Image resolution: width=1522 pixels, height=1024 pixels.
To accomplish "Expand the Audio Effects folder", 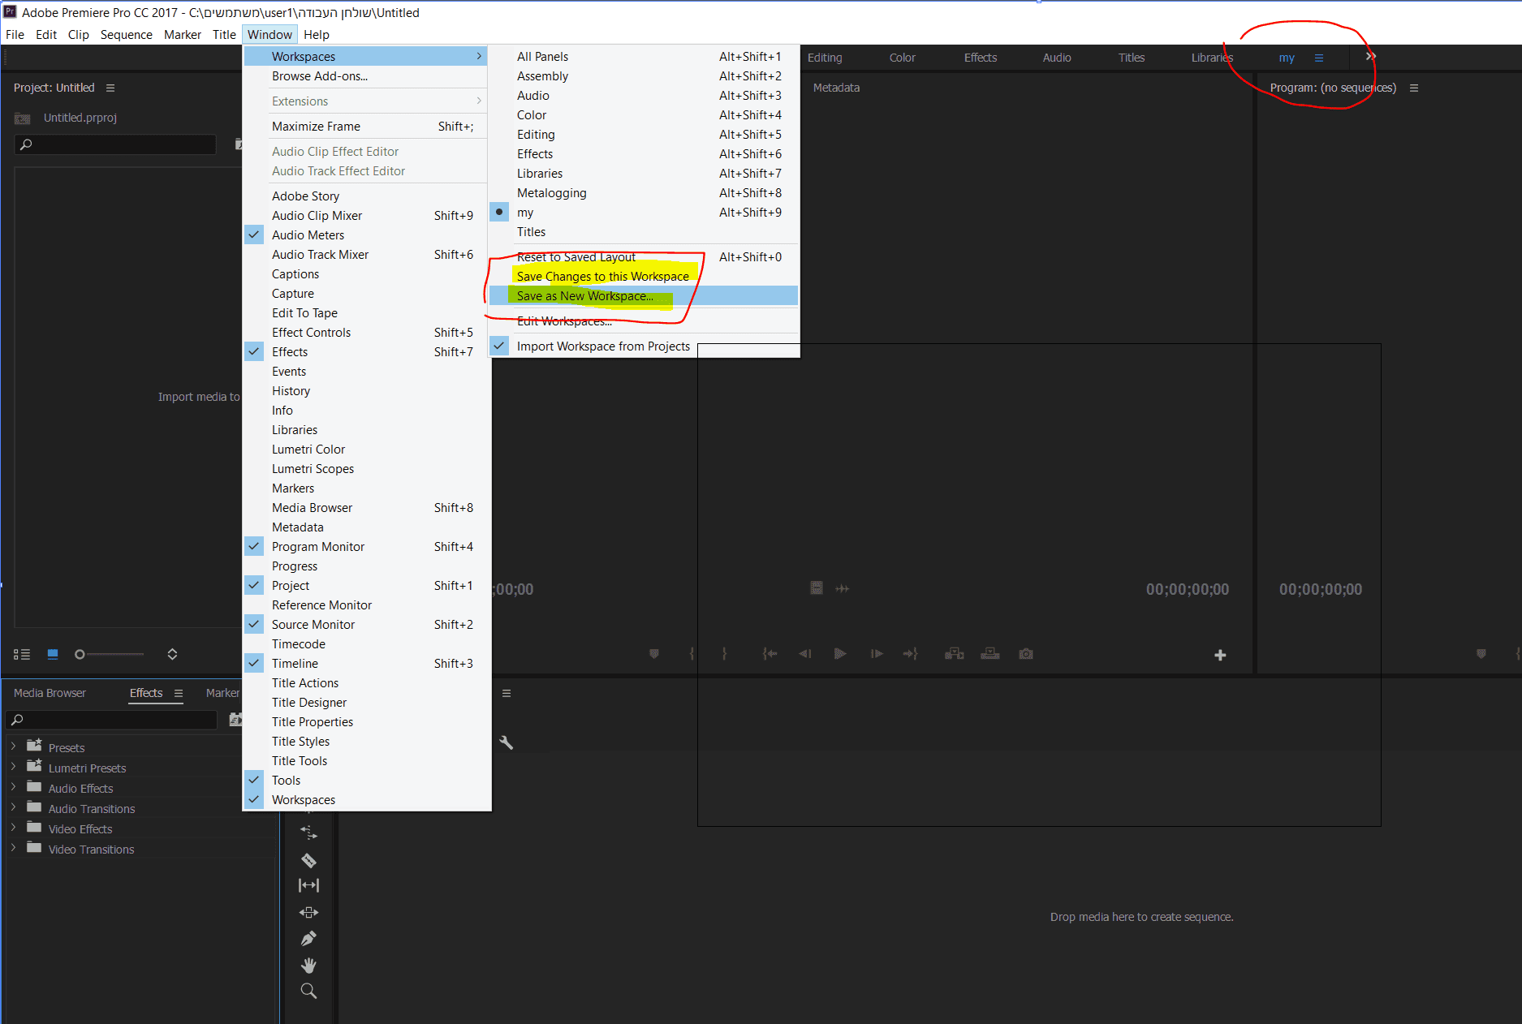I will coord(13,787).
